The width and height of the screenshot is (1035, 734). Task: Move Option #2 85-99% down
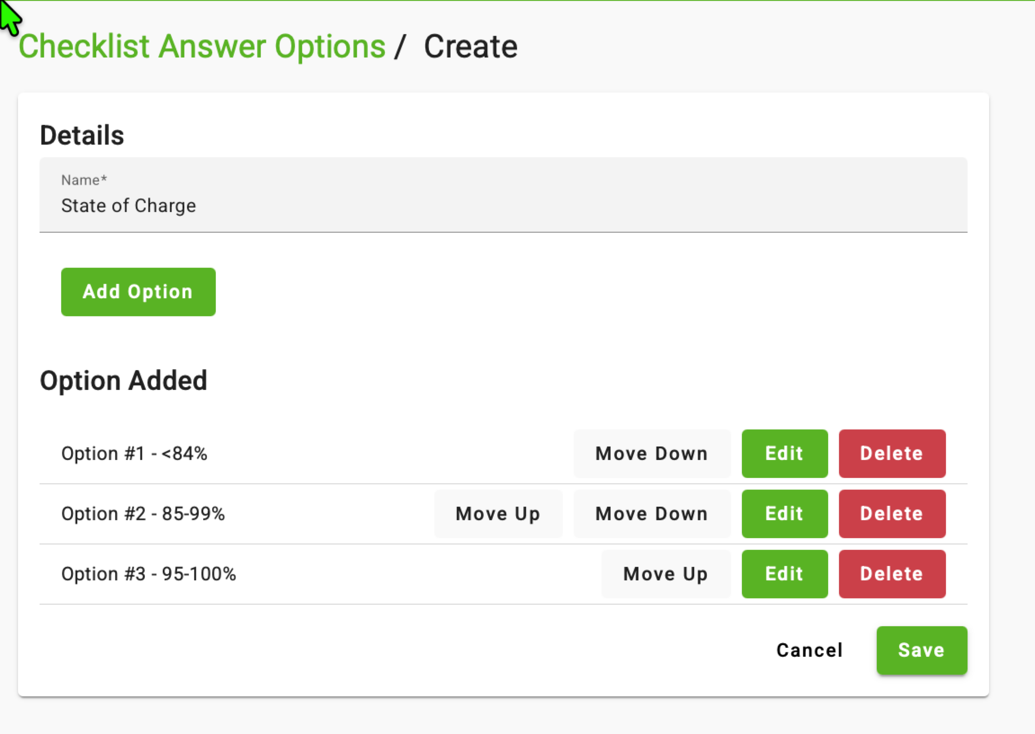point(652,514)
